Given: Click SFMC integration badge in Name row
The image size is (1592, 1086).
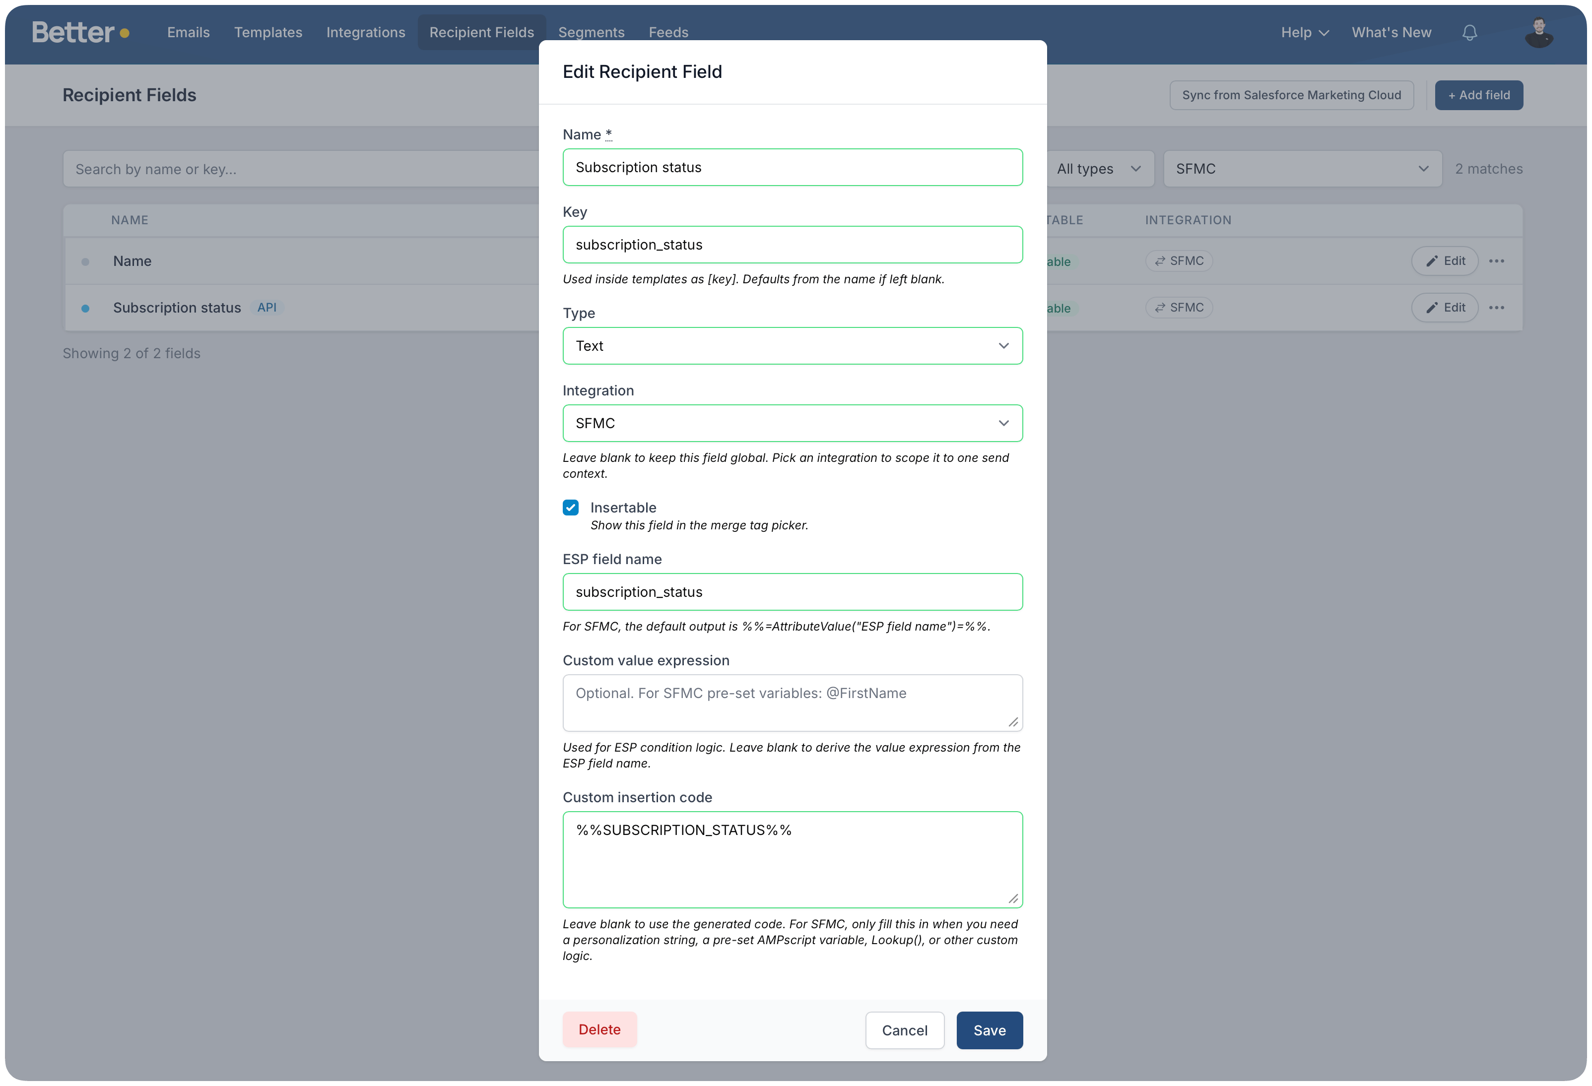Looking at the screenshot, I should [x=1179, y=261].
